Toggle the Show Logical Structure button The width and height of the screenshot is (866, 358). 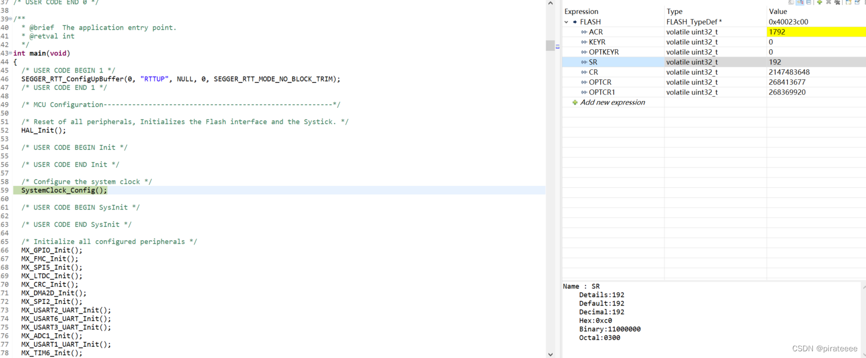(x=800, y=2)
